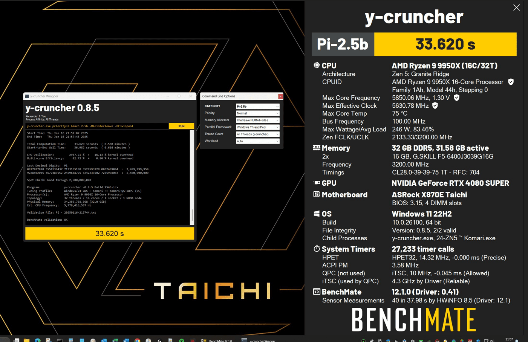Click the Motherboard icon
Screen dimensions: 528x342
317,194
